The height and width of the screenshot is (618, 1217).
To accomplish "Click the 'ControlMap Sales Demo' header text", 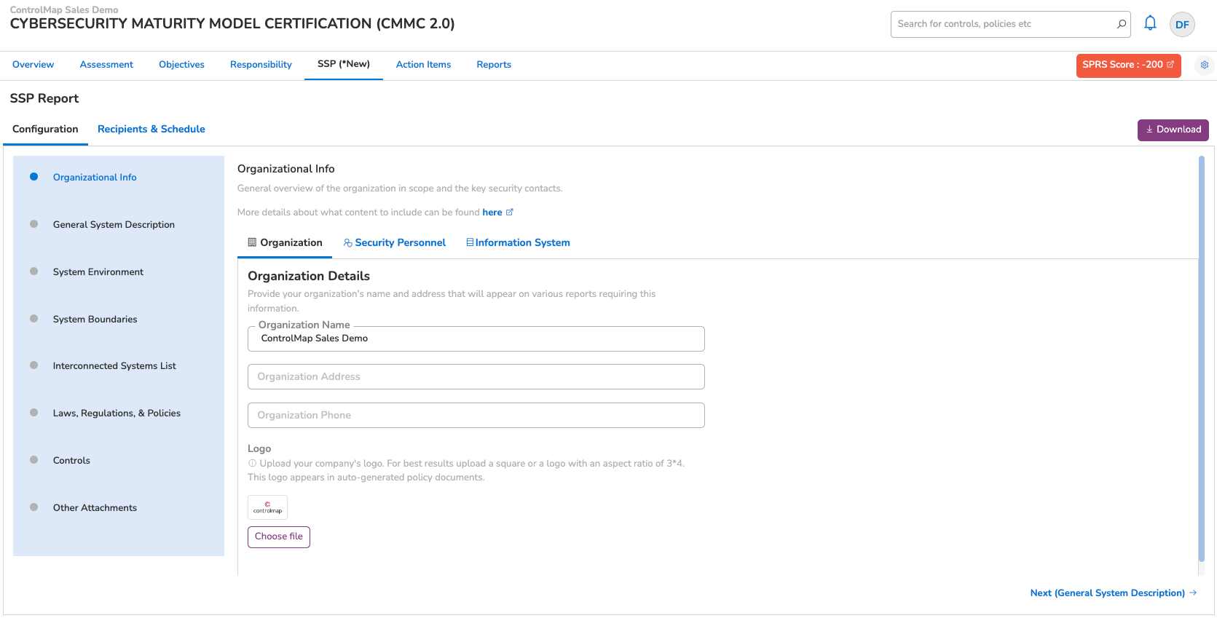I will point(64,9).
